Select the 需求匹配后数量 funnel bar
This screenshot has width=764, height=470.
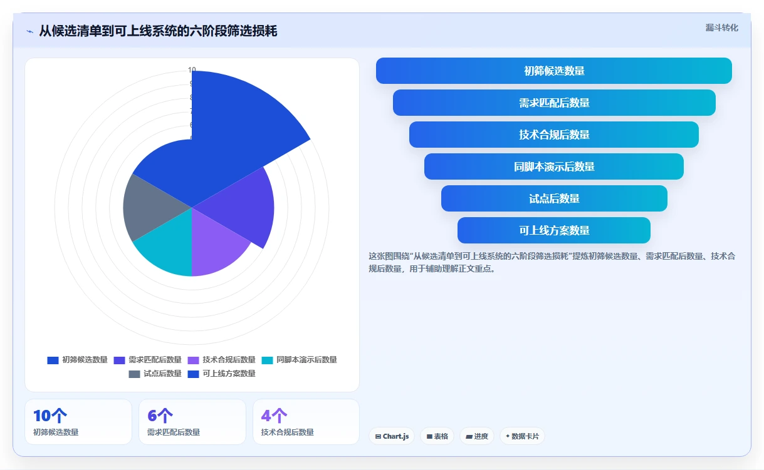(554, 103)
